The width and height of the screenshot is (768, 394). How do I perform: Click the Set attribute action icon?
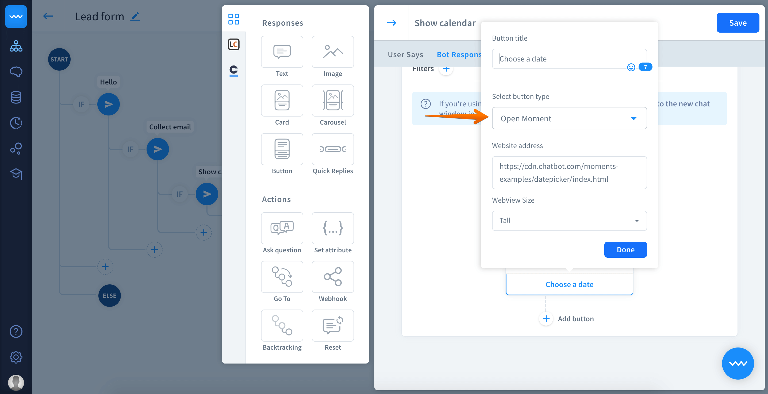[x=333, y=228]
